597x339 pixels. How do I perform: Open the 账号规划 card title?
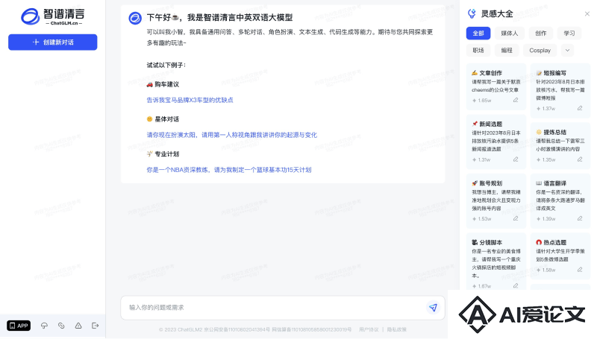pos(490,183)
